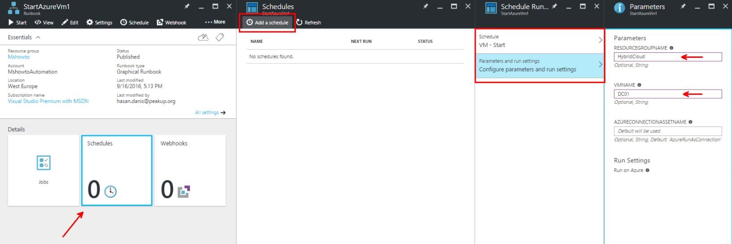Open runbook Settings from toolbar

pos(99,22)
